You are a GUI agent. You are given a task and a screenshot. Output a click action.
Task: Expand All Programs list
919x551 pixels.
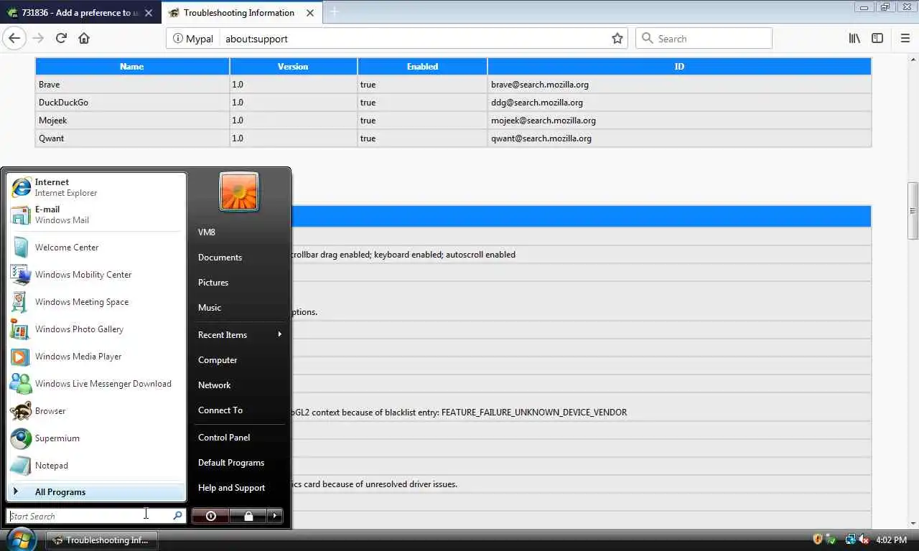tap(96, 492)
